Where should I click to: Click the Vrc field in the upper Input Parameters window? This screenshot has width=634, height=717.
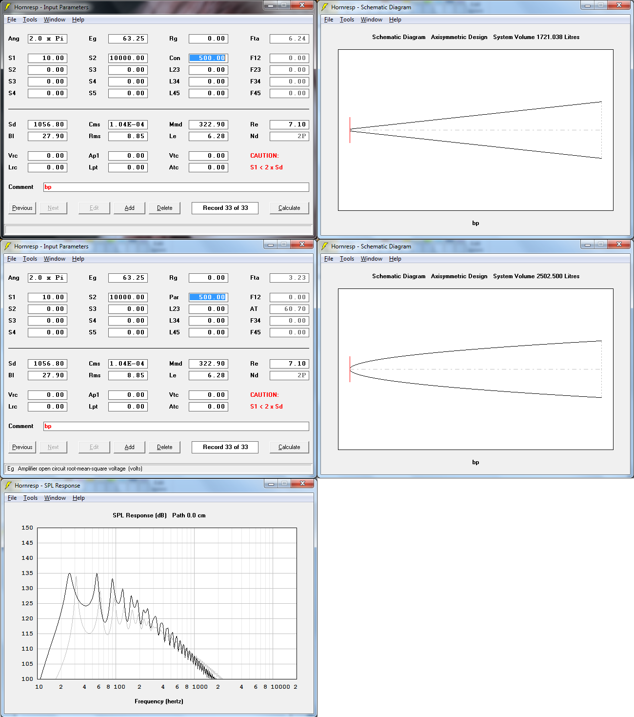pos(47,156)
